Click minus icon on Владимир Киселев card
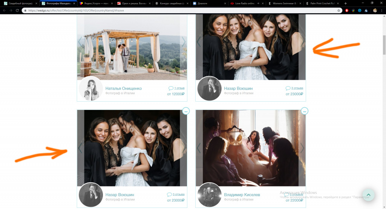Viewport: 386px width, 209px height. [305, 111]
